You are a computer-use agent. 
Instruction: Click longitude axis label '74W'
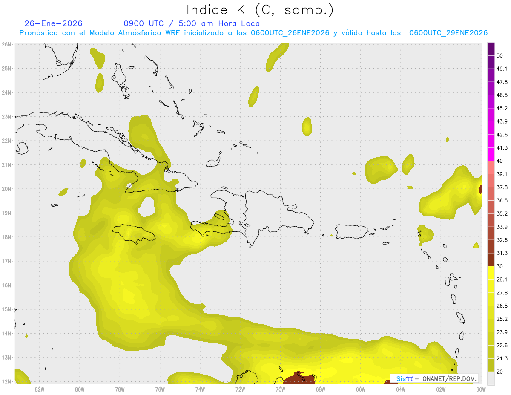200,389
